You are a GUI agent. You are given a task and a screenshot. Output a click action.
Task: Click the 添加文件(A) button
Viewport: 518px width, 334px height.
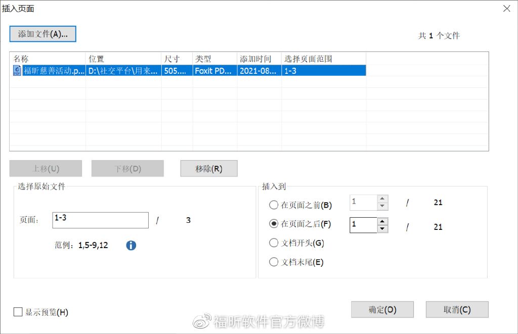coord(42,34)
